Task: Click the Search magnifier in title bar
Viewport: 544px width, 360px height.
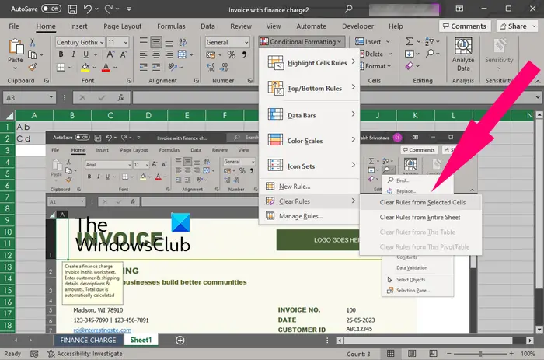Action: pyautogui.click(x=348, y=9)
